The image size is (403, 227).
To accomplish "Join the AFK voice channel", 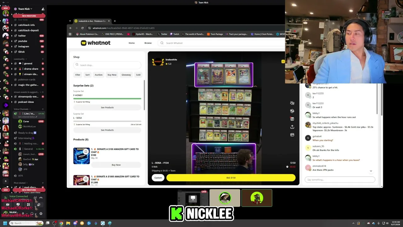I will coord(20,176).
